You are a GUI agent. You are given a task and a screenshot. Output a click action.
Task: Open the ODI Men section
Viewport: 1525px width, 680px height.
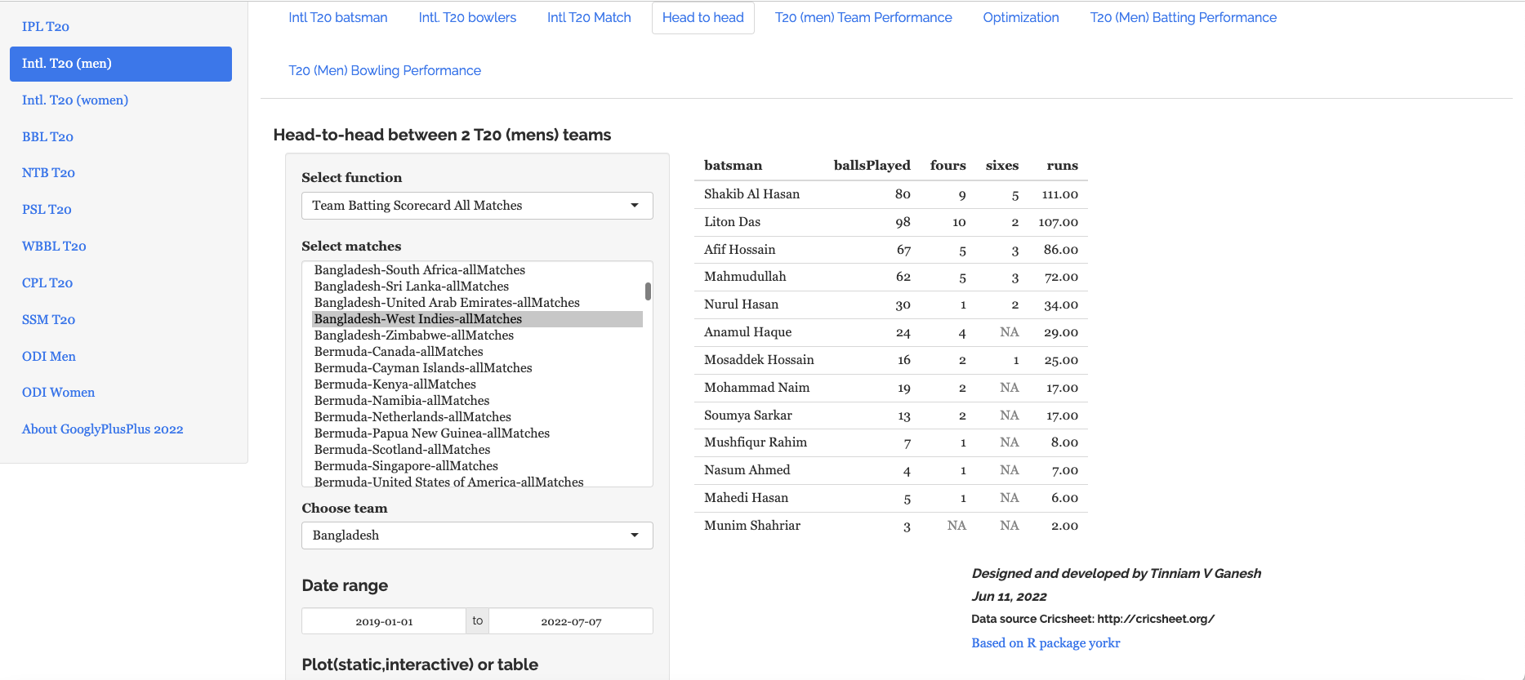tap(49, 357)
